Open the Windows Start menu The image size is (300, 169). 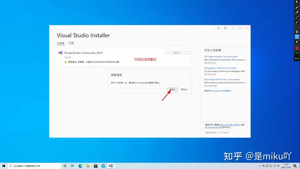4,166
